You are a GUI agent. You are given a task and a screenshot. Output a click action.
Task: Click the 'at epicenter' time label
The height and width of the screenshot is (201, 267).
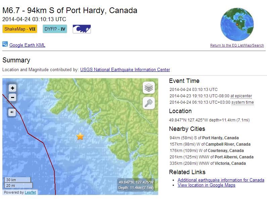click(241, 96)
